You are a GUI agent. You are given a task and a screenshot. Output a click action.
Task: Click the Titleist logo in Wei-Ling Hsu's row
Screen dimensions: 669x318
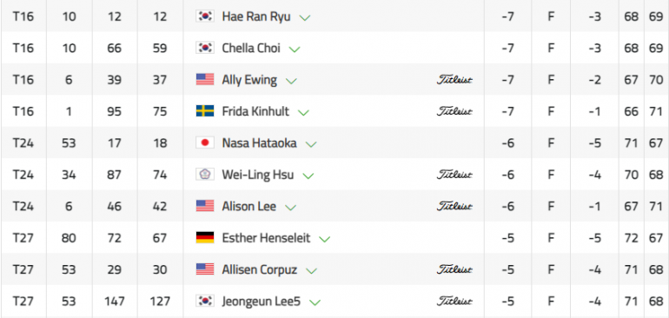click(x=454, y=175)
